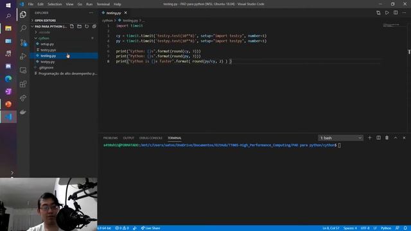Switch to the DEBUG CONSOLE tab
The image size is (411, 231).
tap(151, 138)
